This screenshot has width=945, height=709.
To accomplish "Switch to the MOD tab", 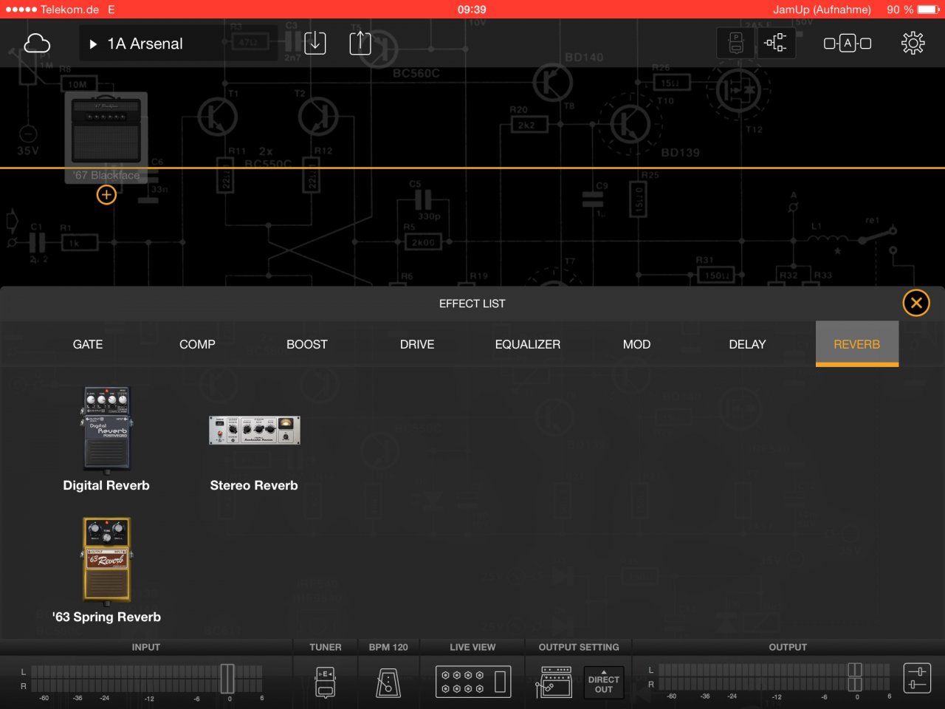I will click(x=636, y=344).
